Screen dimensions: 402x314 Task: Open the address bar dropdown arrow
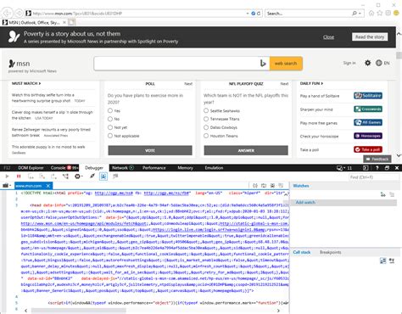point(248,14)
